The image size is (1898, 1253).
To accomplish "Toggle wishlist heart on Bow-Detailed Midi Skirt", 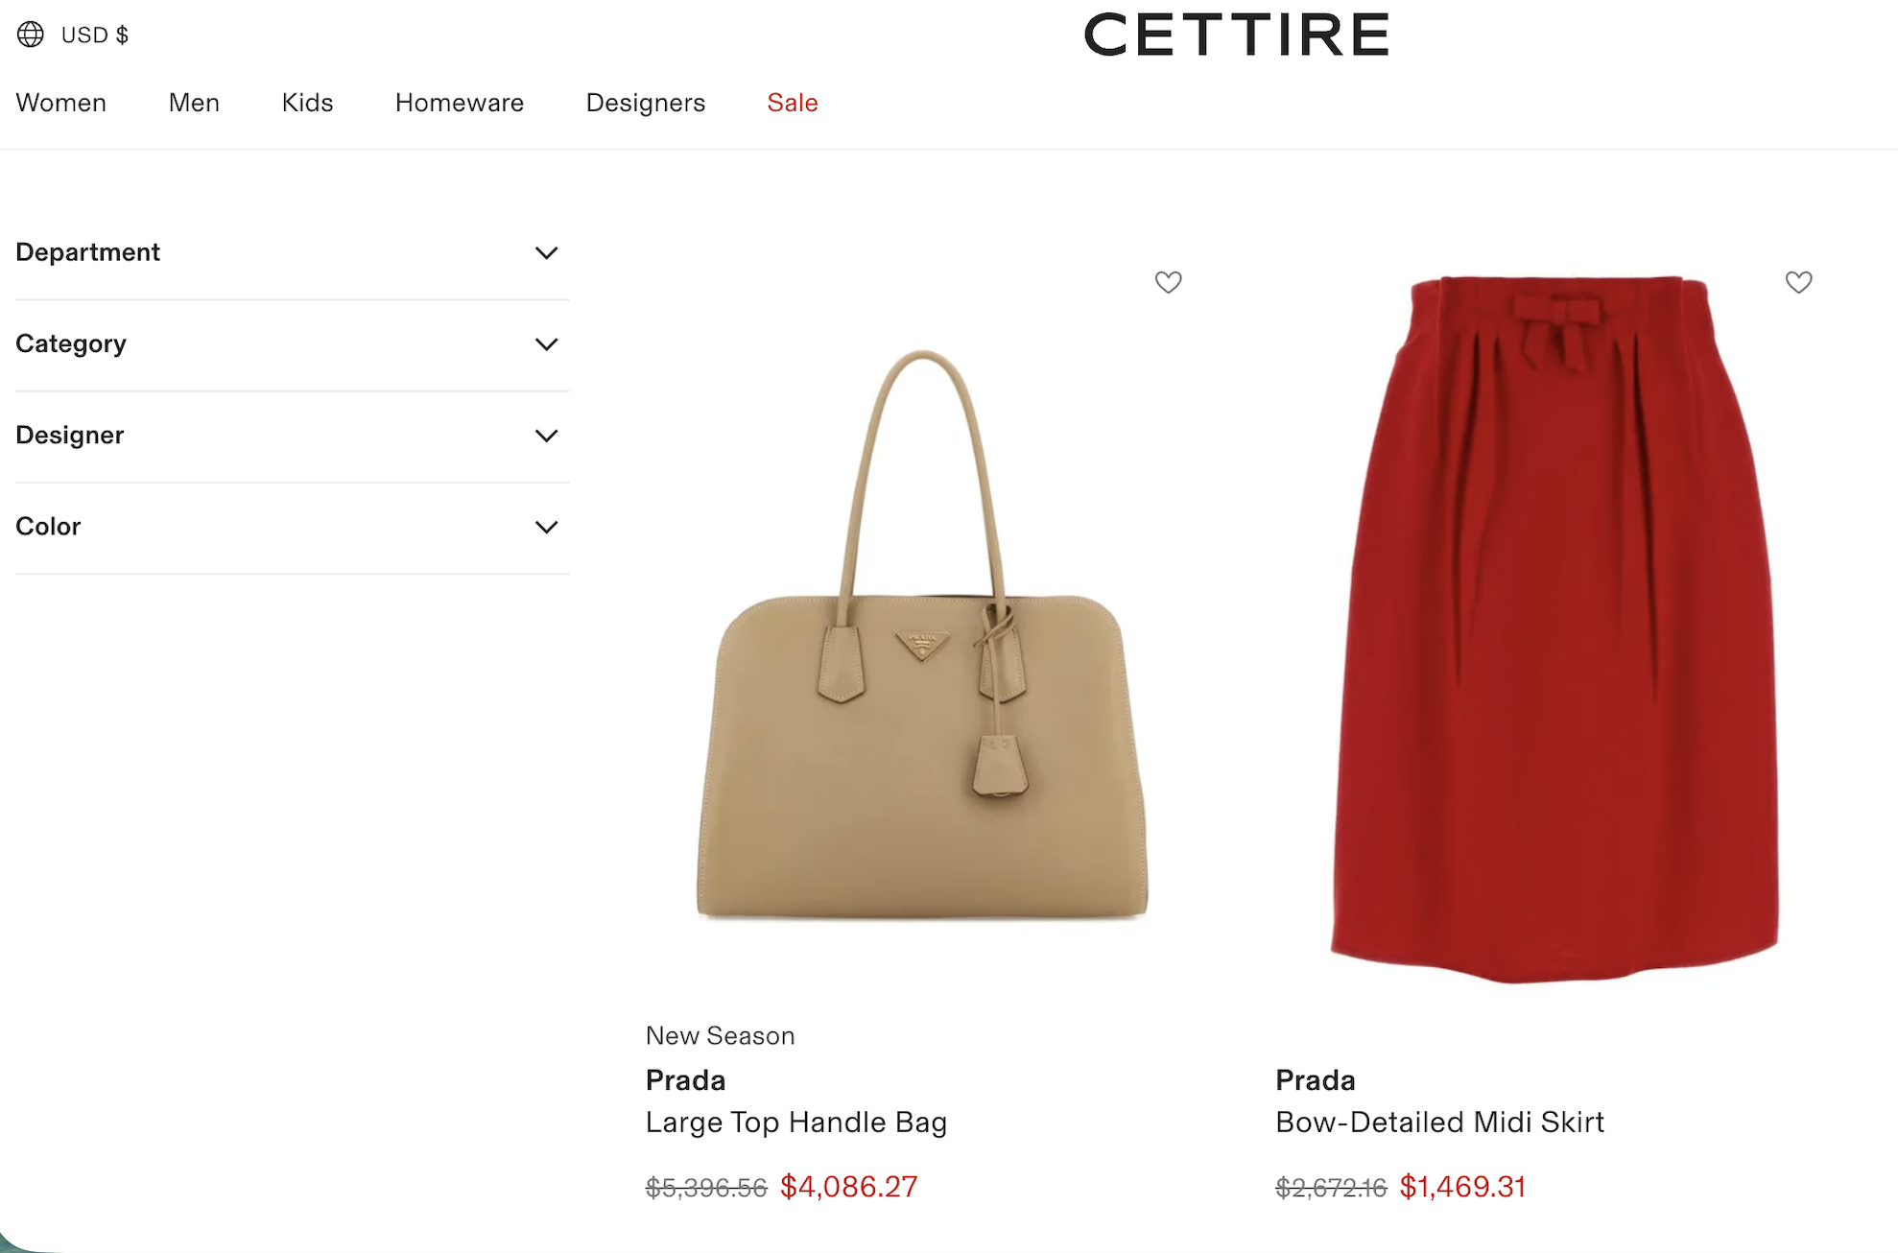I will coord(1798,282).
